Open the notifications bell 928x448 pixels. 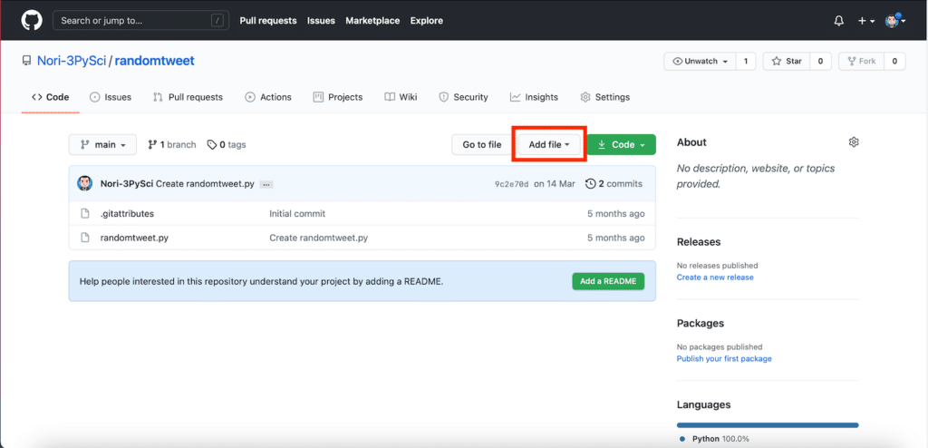(x=838, y=20)
